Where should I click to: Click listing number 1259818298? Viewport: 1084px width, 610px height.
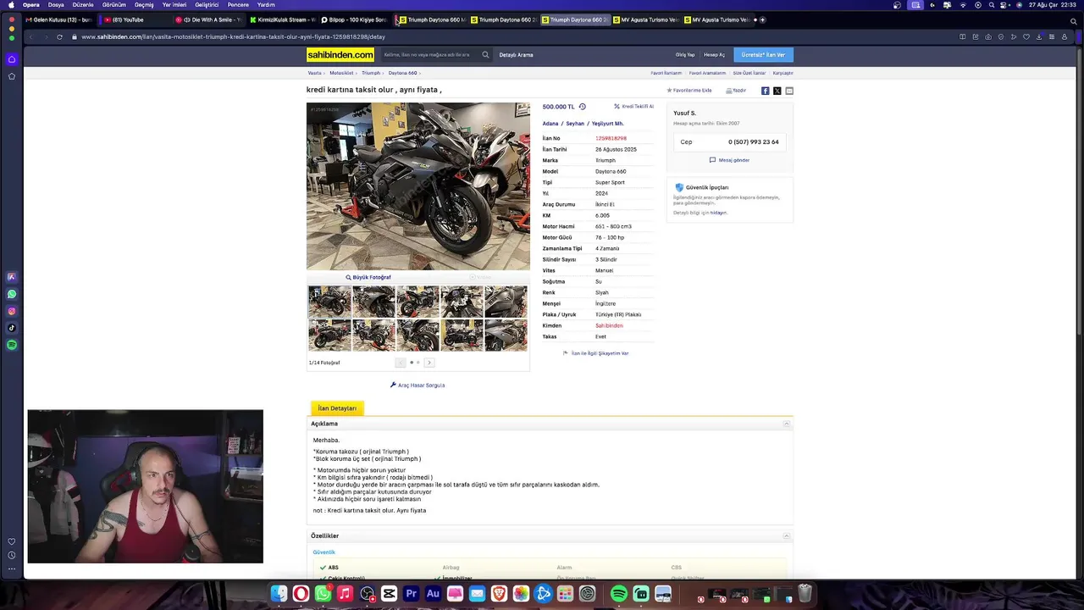611,138
